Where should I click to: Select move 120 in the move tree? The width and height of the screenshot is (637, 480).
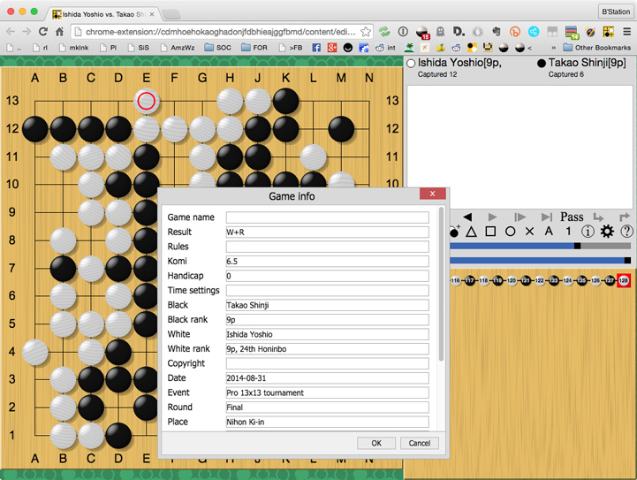click(512, 280)
